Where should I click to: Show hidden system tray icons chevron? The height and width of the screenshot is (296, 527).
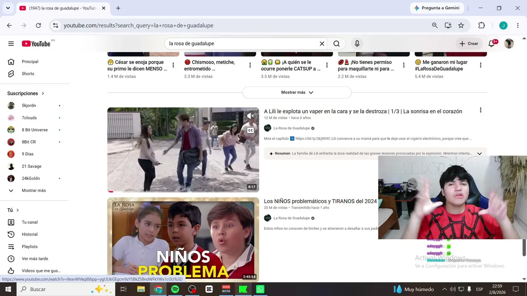click(444, 289)
